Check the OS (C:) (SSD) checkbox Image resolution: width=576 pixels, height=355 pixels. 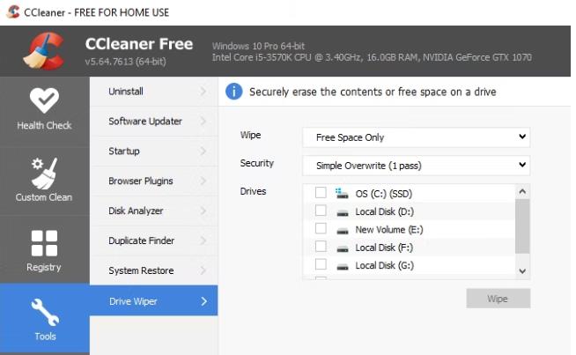click(321, 193)
